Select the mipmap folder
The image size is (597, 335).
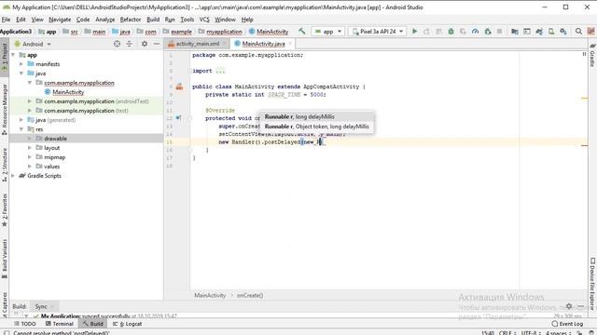(x=54, y=157)
